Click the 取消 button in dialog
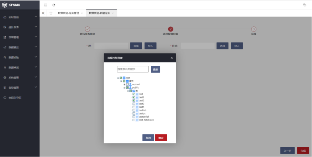This screenshot has height=157, width=312. [148, 137]
